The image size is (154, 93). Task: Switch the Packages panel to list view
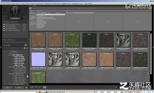27,45
